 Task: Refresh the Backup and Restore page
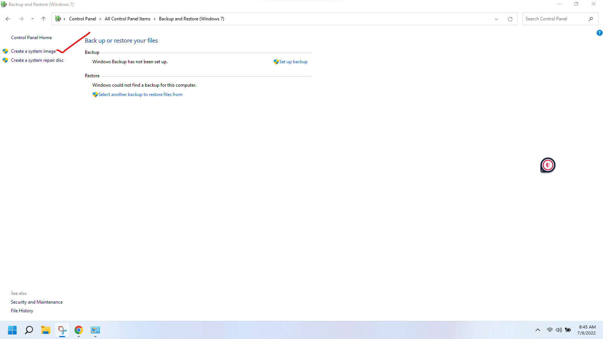(x=510, y=19)
